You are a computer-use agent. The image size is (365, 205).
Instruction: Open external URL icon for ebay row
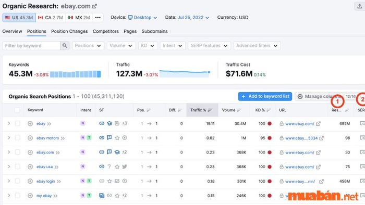click(318, 123)
